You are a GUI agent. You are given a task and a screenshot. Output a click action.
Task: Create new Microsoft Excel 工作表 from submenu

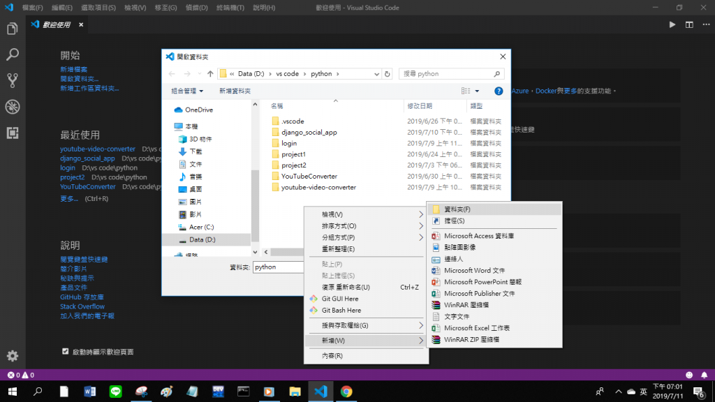pos(494,328)
